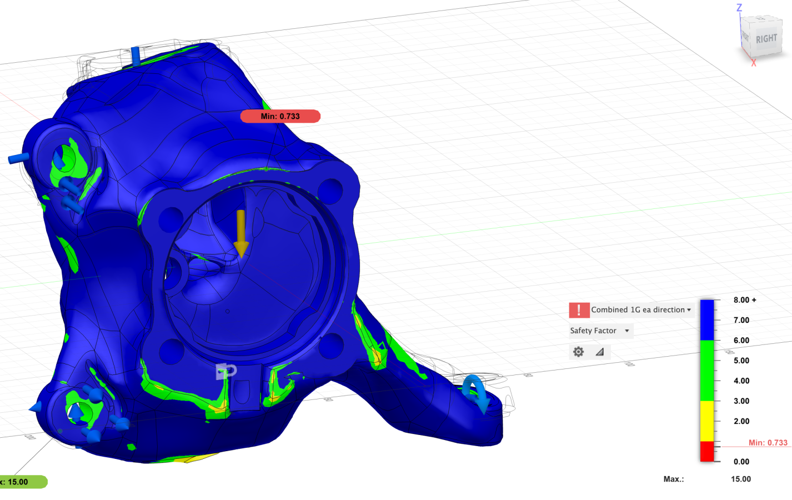Click the legend size triangle icon
Screen dimensions: 792x500
tap(600, 352)
